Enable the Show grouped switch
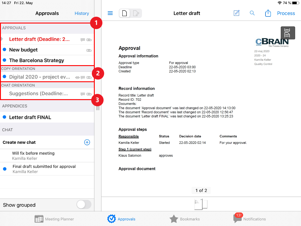The height and width of the screenshot is (226, 301). tap(84, 205)
